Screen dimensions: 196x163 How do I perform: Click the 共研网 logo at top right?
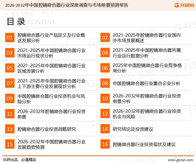184,5
